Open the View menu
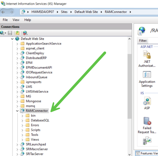This screenshot has width=158, height=156. point(16,20)
